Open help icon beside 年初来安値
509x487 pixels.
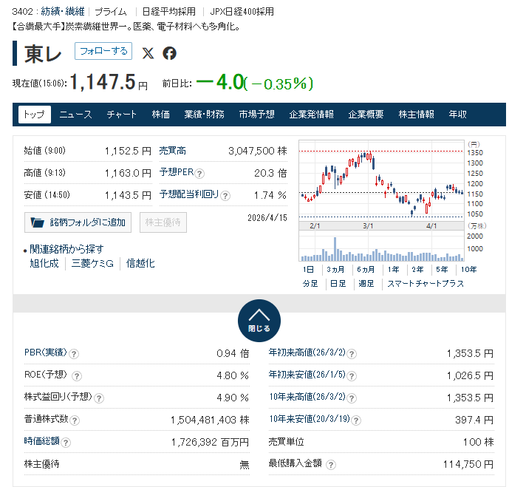click(352, 376)
